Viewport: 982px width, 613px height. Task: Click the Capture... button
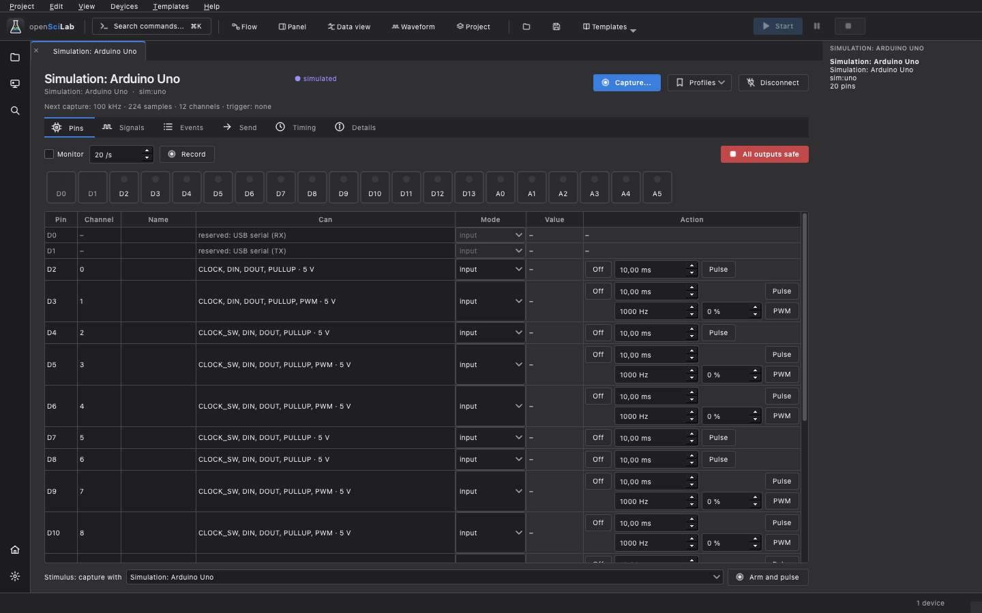pyautogui.click(x=627, y=82)
